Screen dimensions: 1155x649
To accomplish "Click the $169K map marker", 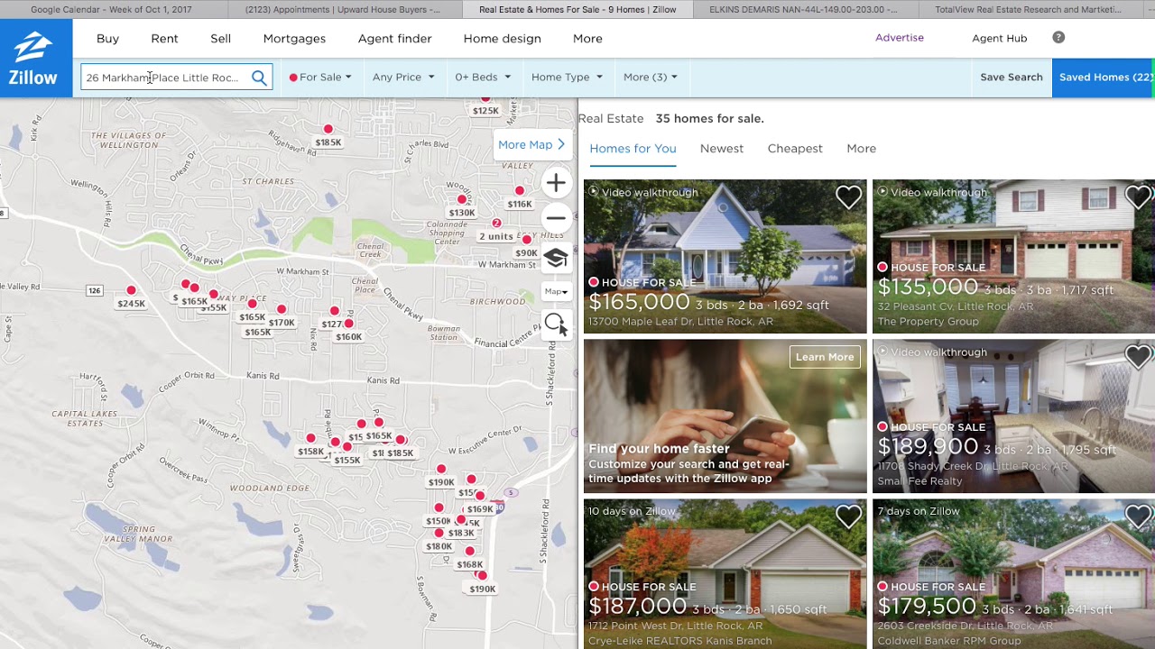I will pyautogui.click(x=480, y=496).
